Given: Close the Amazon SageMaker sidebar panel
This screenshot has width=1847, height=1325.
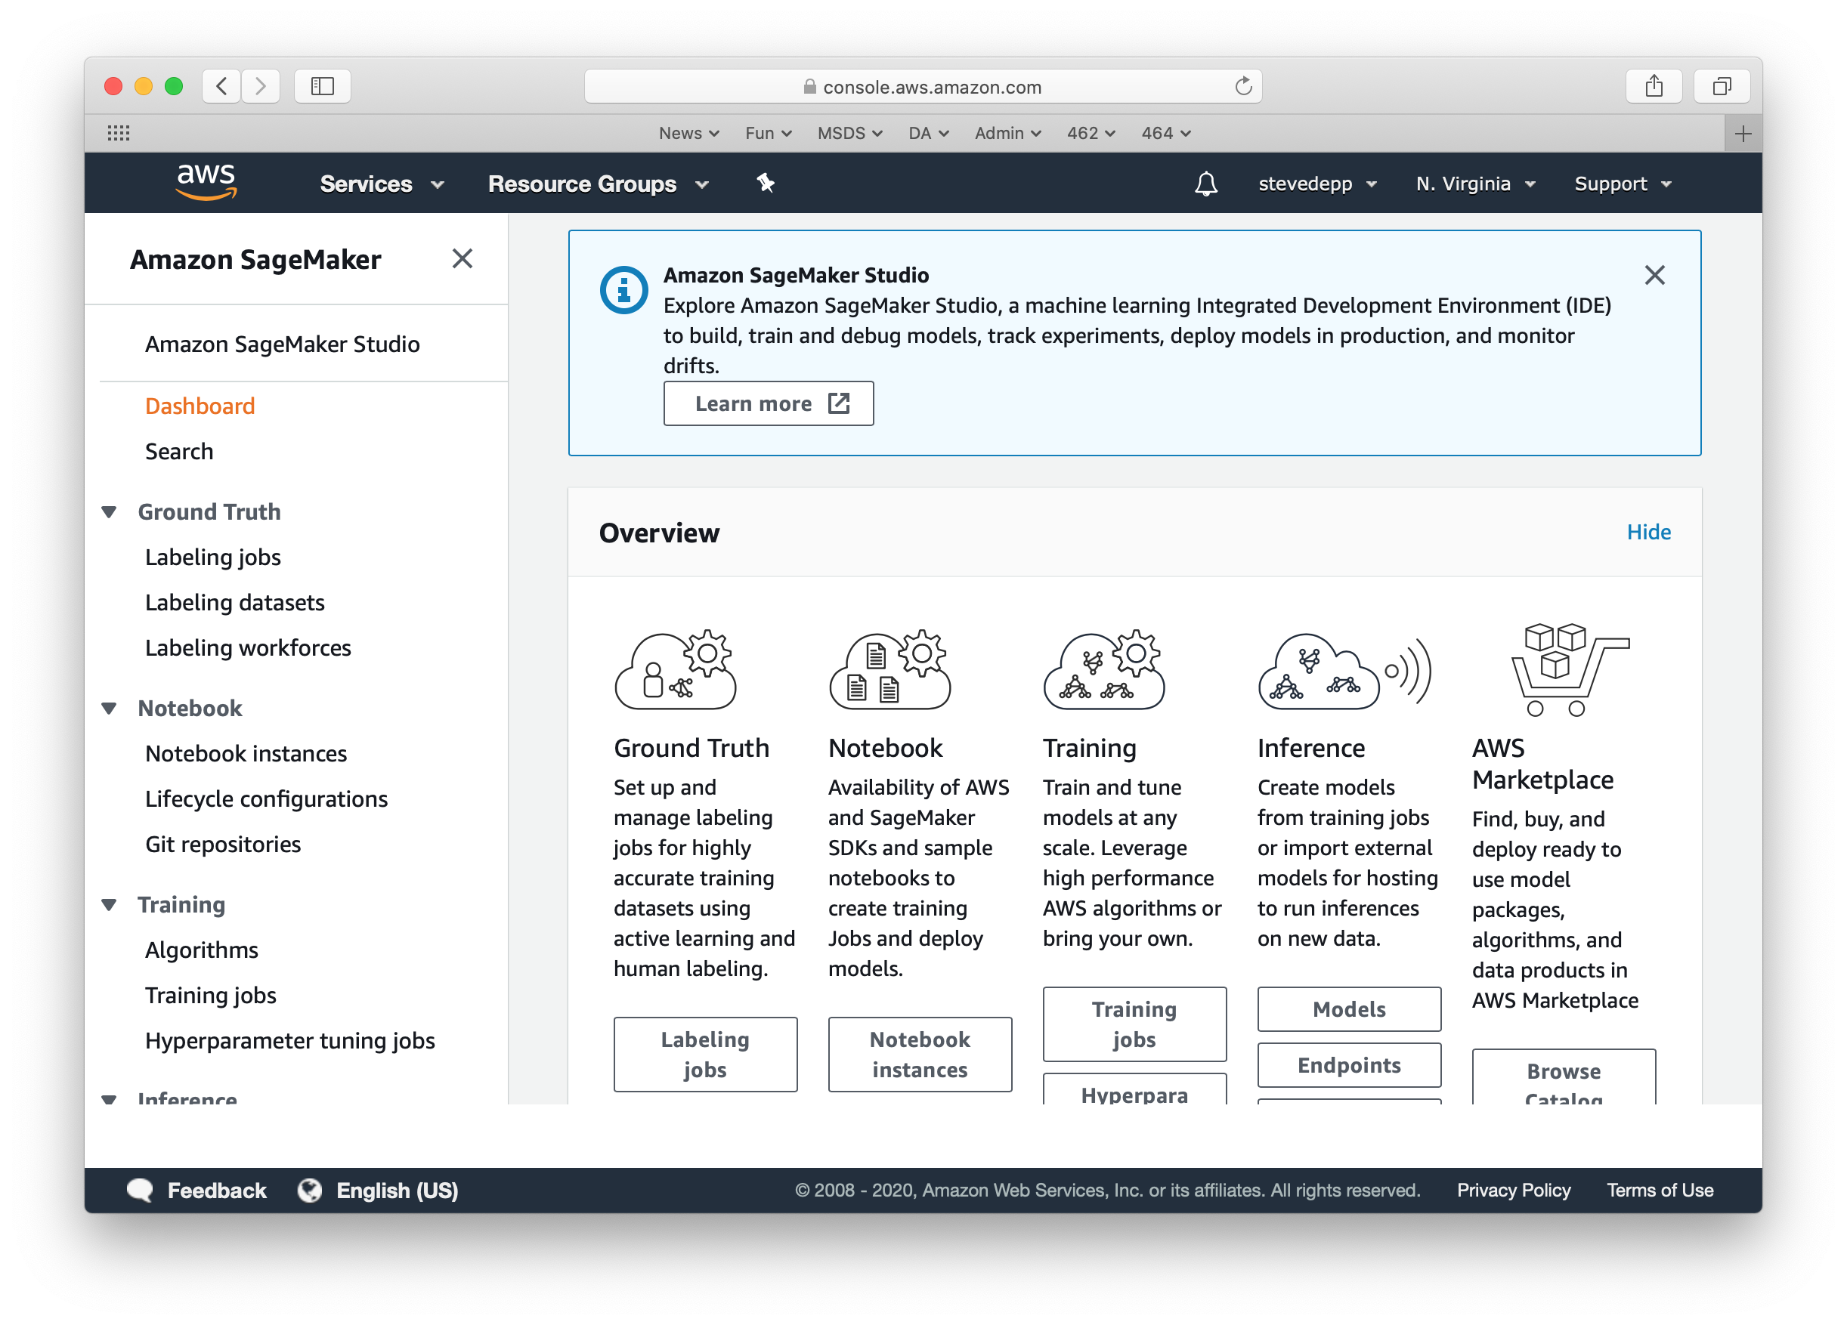Looking at the screenshot, I should tap(462, 259).
